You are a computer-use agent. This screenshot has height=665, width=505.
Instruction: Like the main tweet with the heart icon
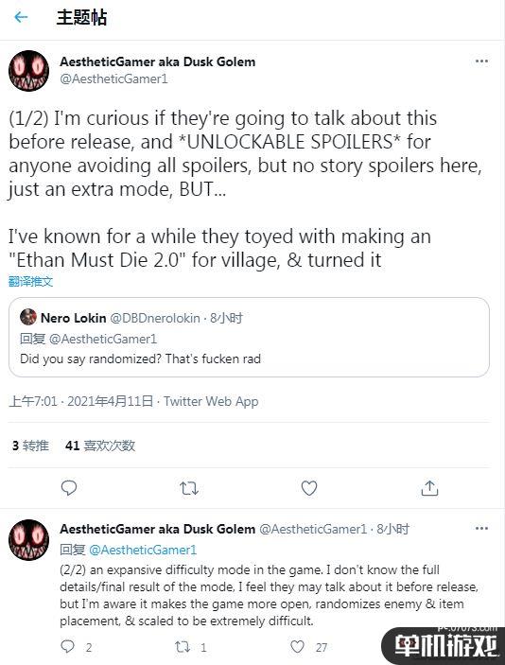coord(309,488)
